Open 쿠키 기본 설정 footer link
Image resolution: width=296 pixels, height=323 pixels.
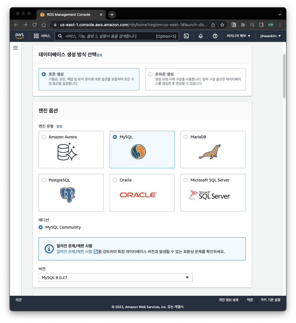270,300
